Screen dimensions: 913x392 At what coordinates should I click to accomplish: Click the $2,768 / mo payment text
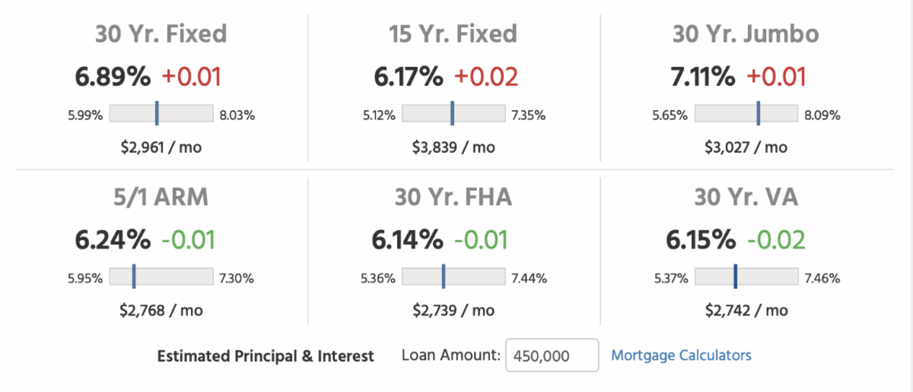(161, 310)
